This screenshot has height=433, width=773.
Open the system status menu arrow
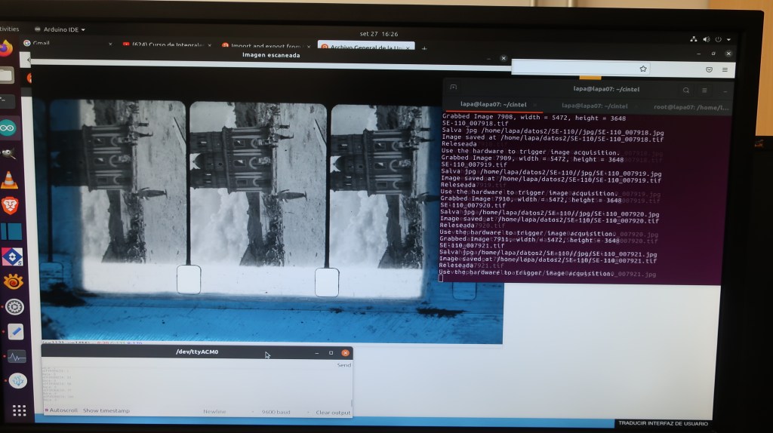pyautogui.click(x=729, y=39)
